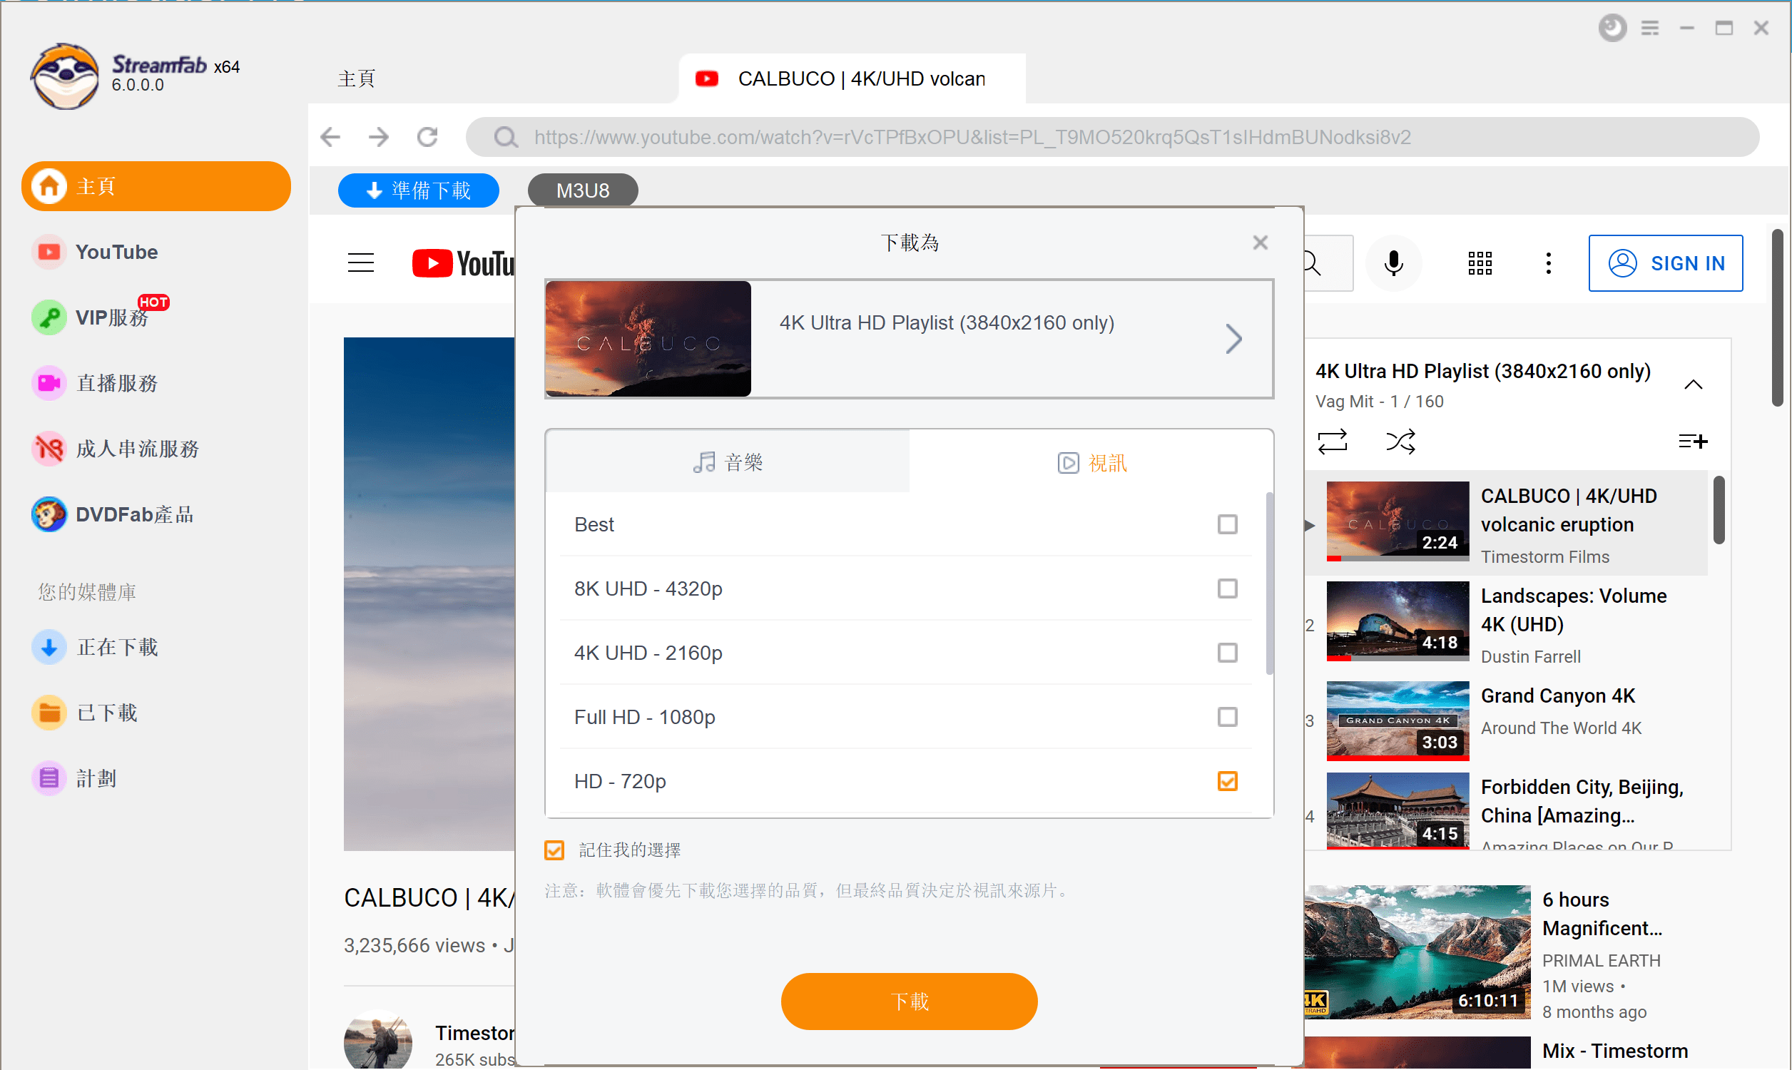
Task: Activate YouTube voice search microphone
Action: click(1394, 263)
